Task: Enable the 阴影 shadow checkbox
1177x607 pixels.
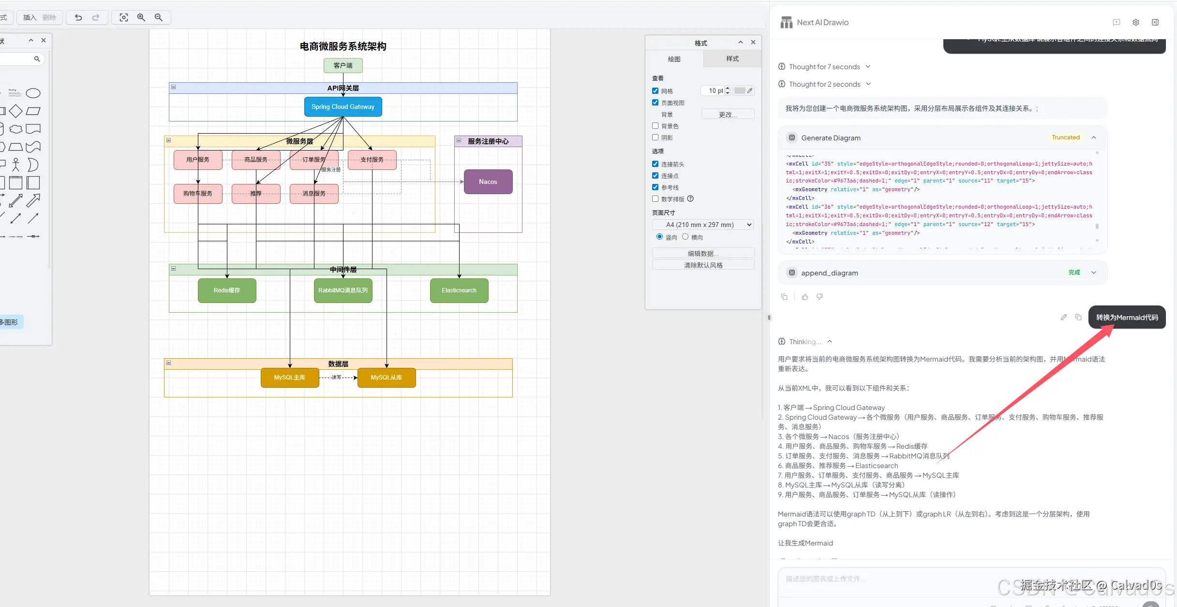Action: (x=656, y=137)
